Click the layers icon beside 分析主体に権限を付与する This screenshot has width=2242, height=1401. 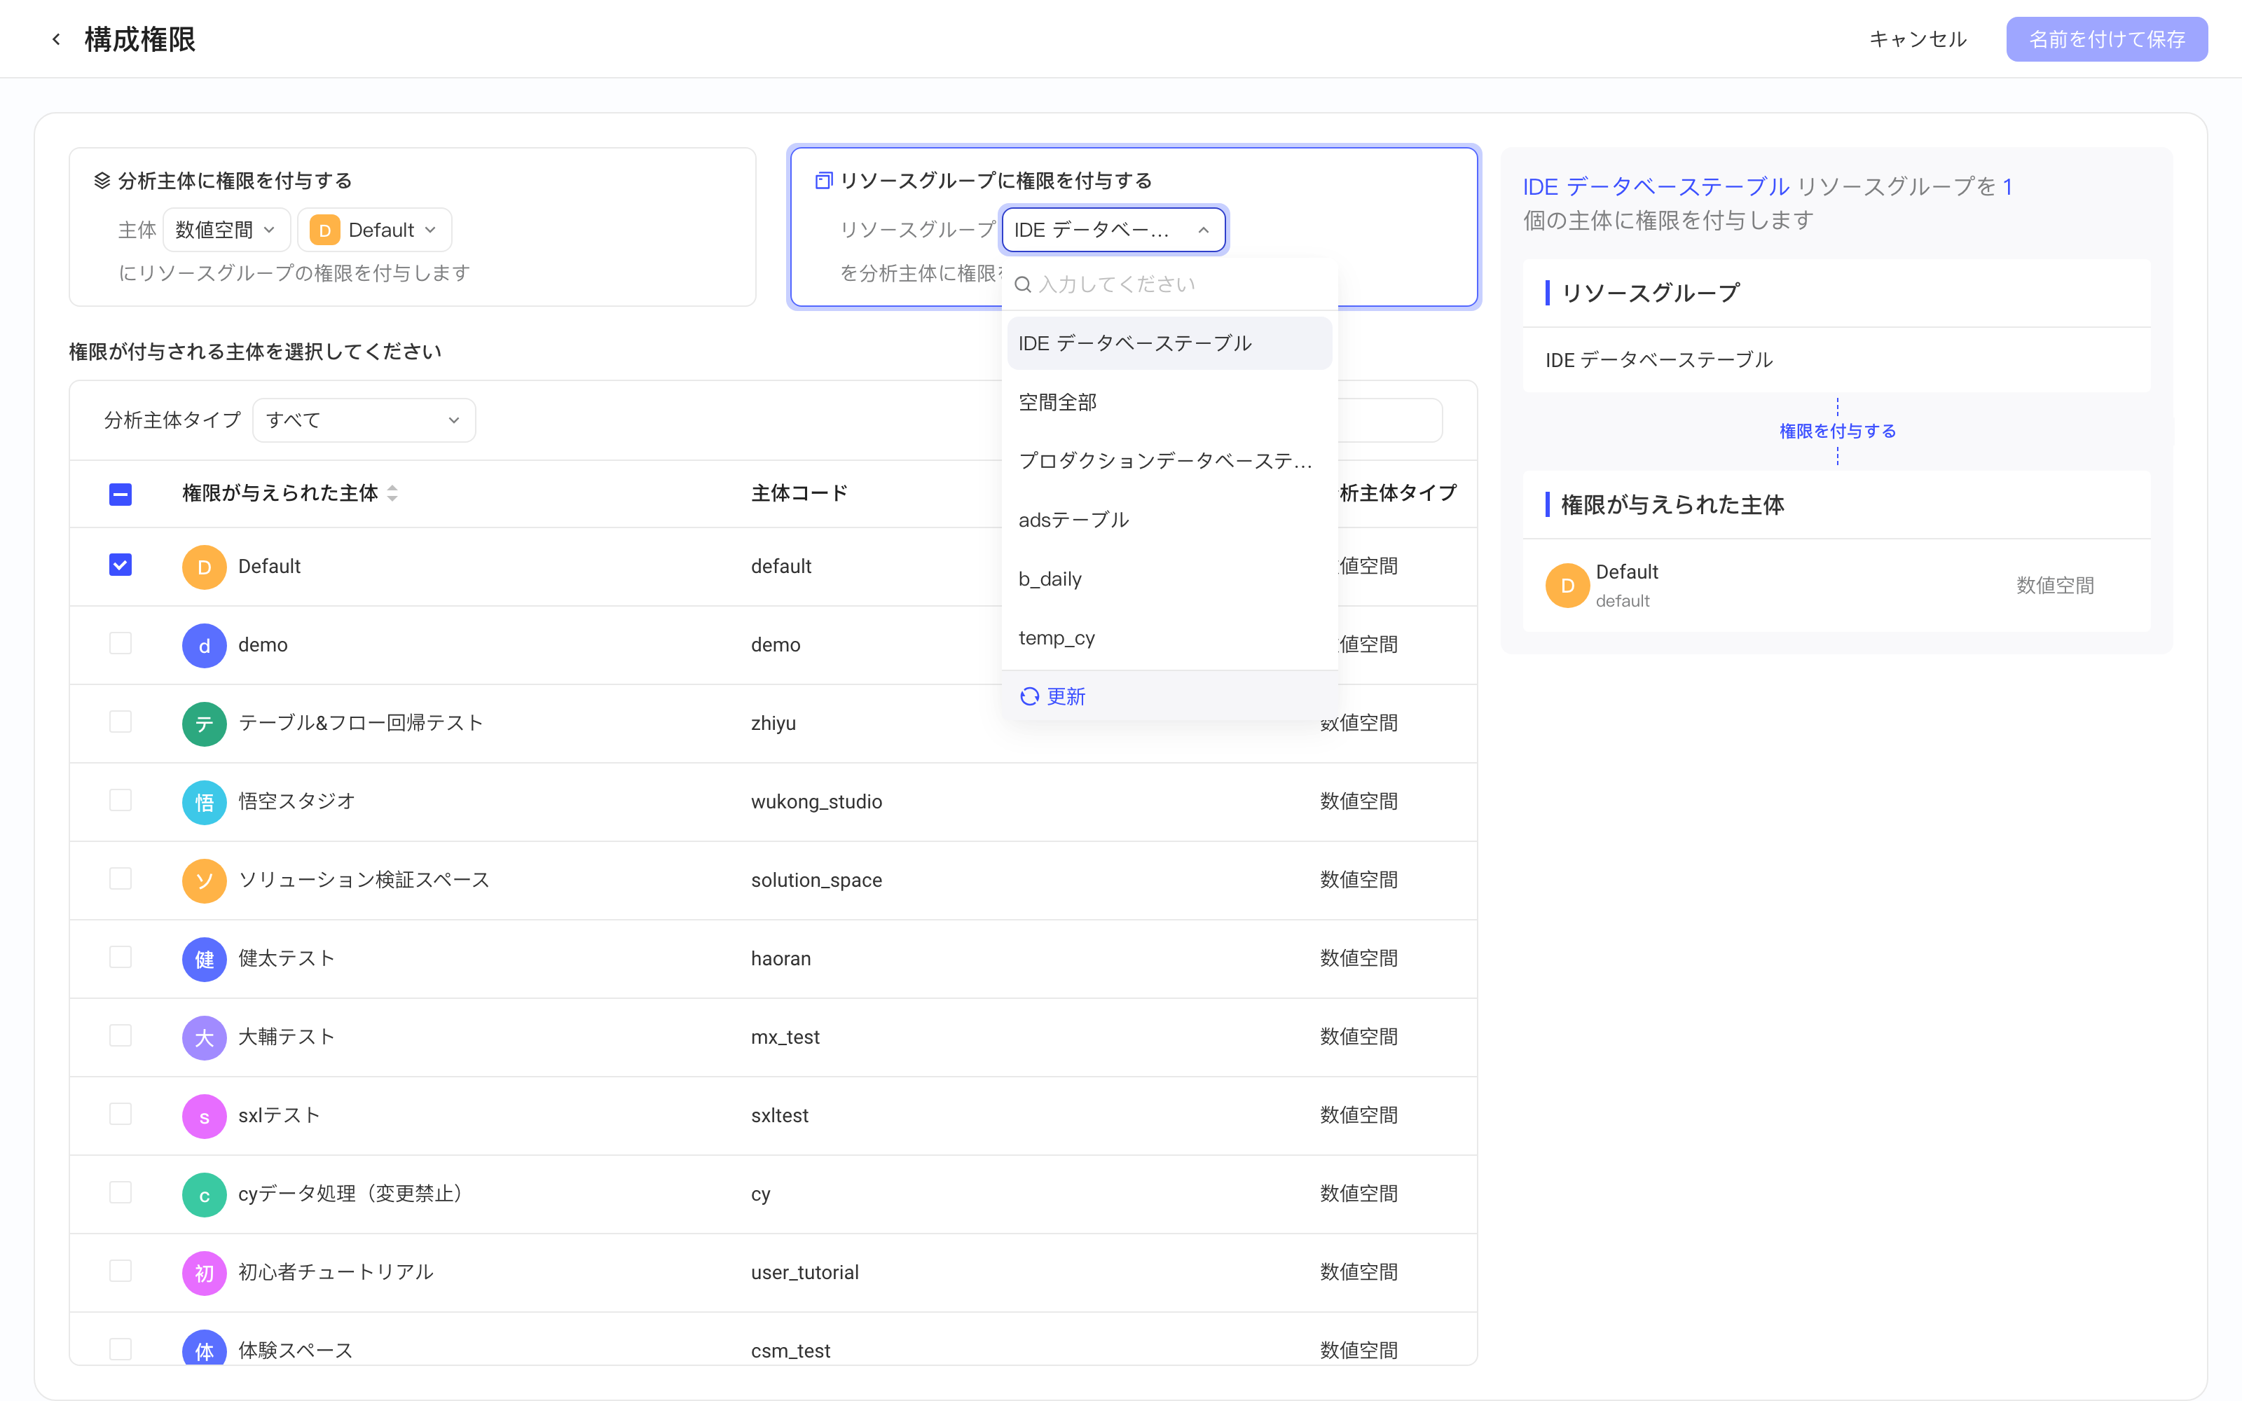pos(102,180)
